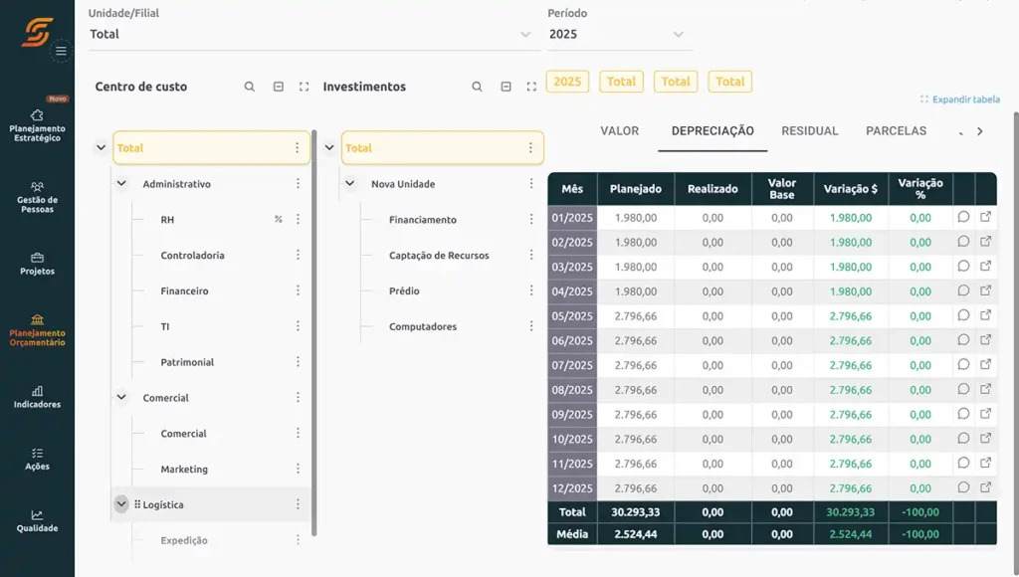Open Planejamento Estratégico module

[x=37, y=126]
